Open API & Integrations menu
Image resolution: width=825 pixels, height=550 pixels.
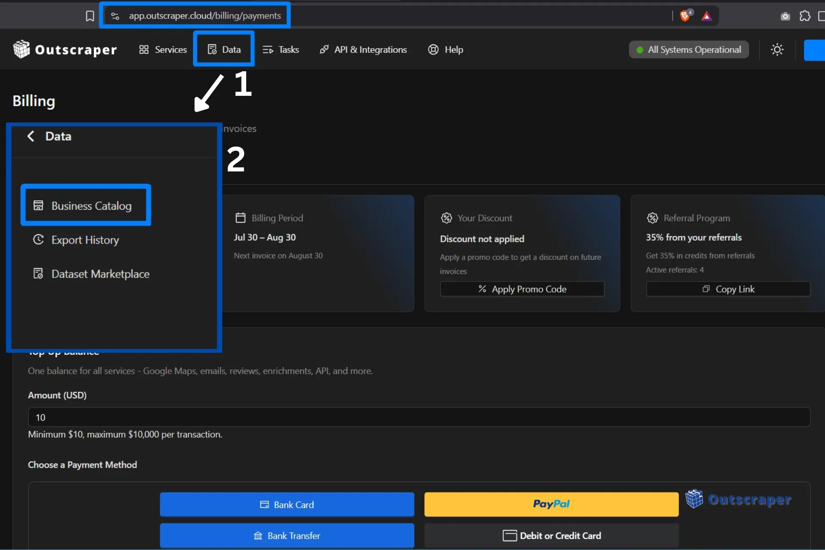pyautogui.click(x=363, y=49)
